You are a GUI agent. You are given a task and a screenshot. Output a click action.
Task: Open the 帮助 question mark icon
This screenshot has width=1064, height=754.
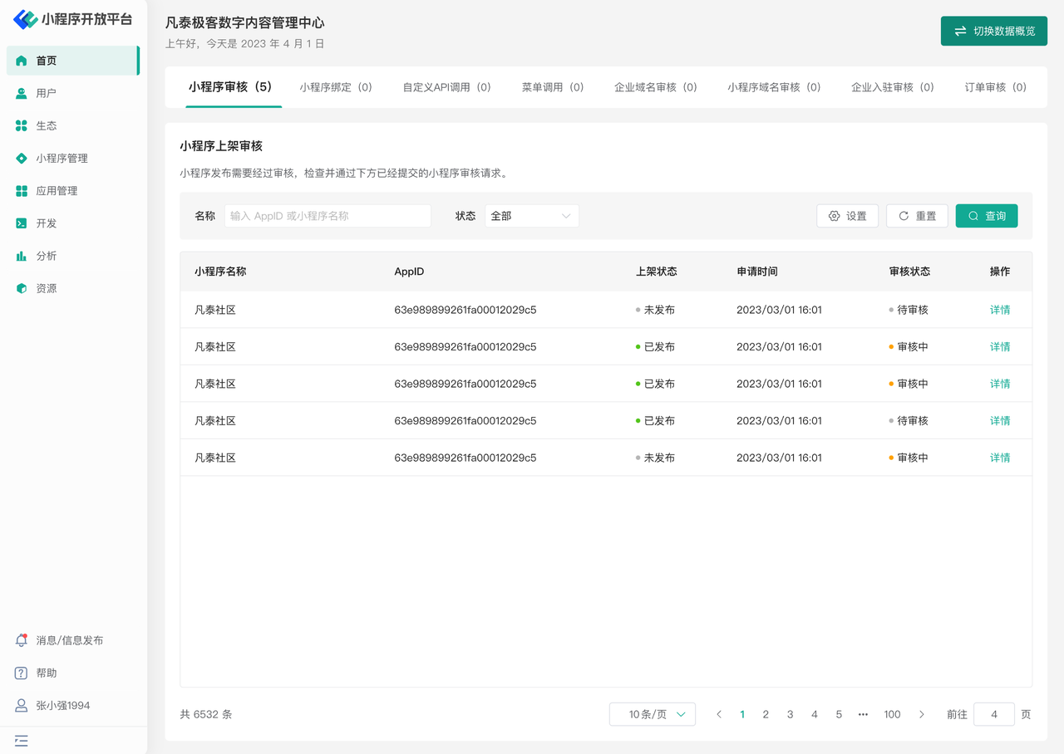(x=22, y=673)
